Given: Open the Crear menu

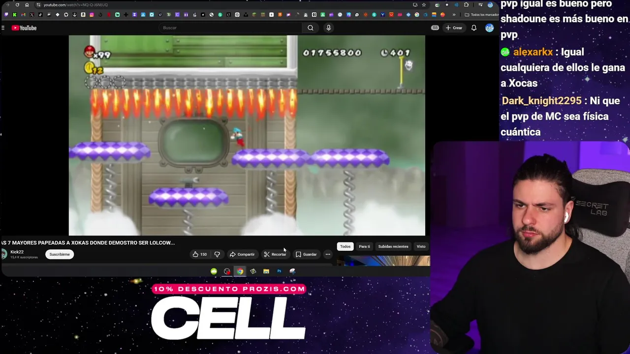Looking at the screenshot, I should [x=454, y=28].
